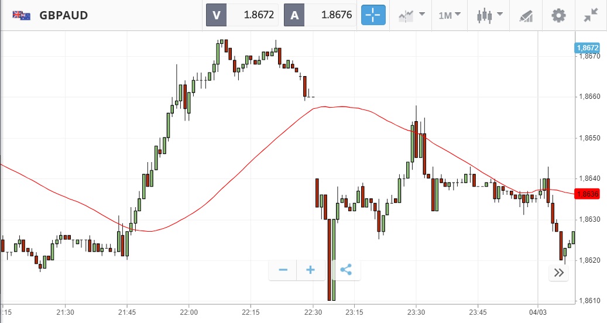The height and width of the screenshot is (323, 607).
Task: Zoom in with the plus button
Action: point(310,270)
